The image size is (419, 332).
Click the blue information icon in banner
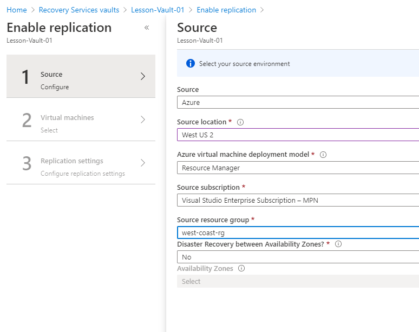[x=190, y=63]
